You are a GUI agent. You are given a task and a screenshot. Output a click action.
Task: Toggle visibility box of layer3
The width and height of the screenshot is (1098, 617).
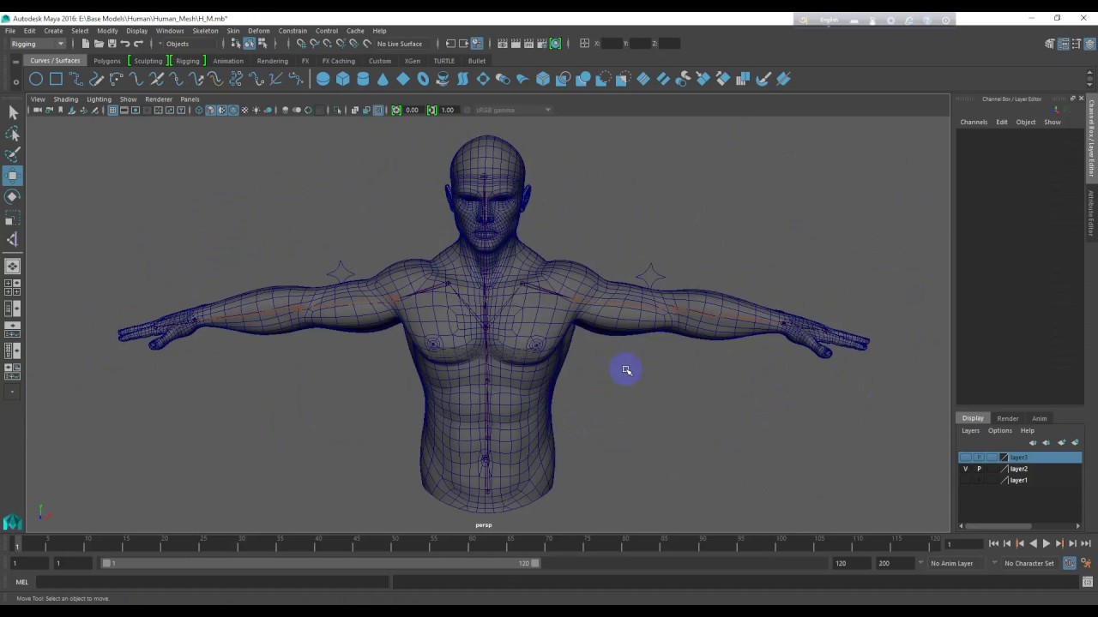click(965, 458)
